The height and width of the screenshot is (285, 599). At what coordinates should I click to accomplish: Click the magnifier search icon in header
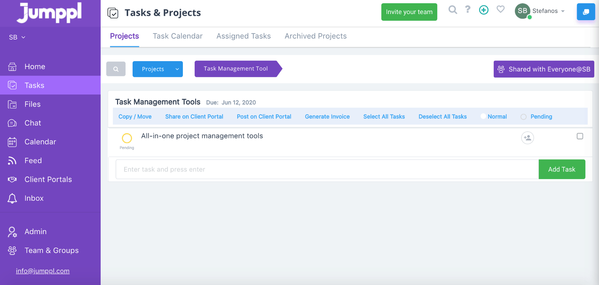(x=453, y=10)
